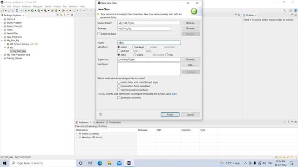Open the Navigate menu
Screen dimensions: 298x167
click(x=38, y=6)
